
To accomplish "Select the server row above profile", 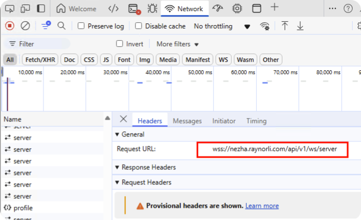I will click(52, 196).
